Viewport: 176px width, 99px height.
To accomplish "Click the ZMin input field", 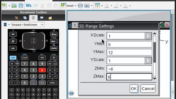I will coord(129,68).
